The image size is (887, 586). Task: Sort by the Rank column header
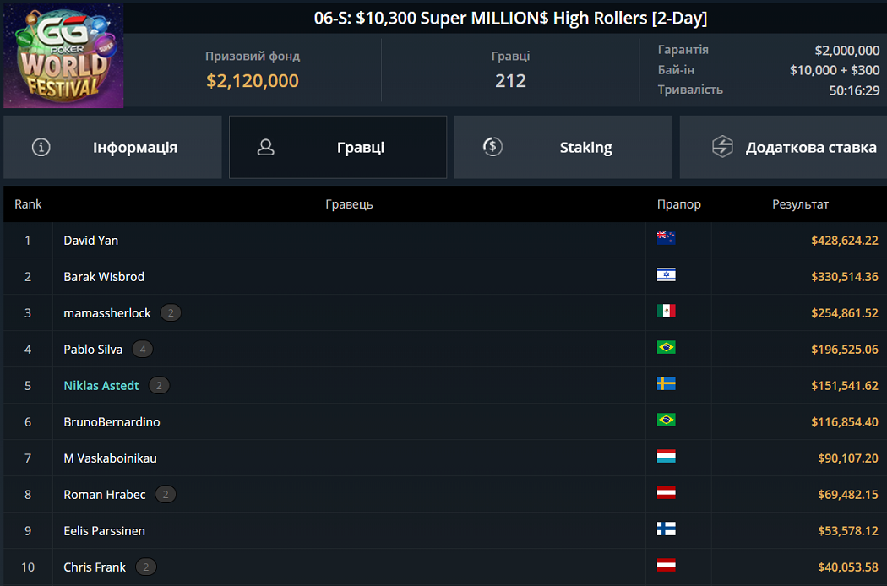coord(28,204)
